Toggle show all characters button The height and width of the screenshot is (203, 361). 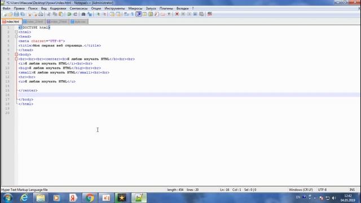point(133,14)
